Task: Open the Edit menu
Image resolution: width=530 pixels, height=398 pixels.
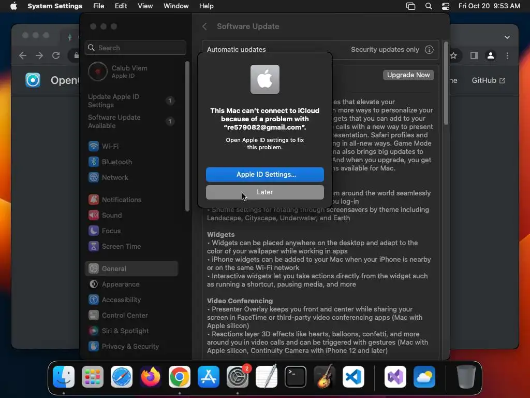Action: (x=121, y=6)
